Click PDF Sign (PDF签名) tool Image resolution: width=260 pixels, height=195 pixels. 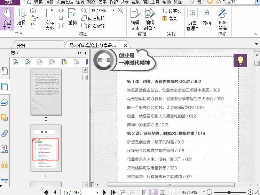point(222,19)
